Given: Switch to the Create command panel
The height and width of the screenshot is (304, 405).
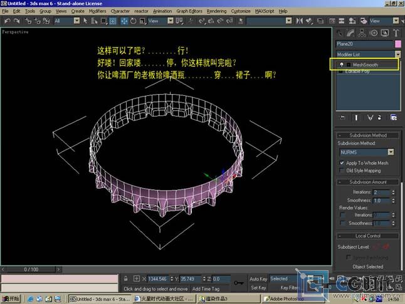Looking at the screenshot, I should pos(339,33).
